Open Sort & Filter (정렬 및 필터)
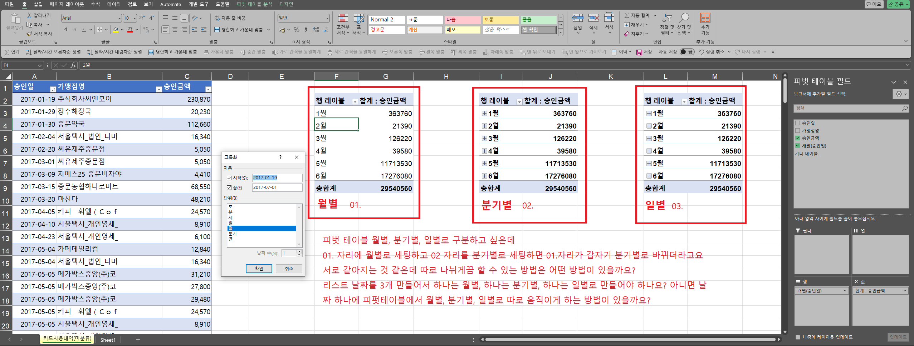914x346 pixels. pyautogui.click(x=667, y=24)
